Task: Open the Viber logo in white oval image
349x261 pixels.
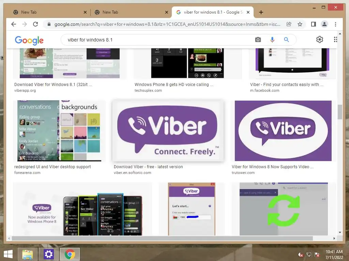Action: tap(283, 131)
